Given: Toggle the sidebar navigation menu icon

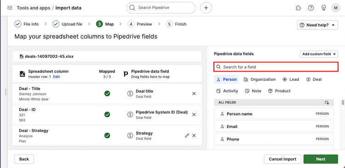Looking at the screenshot, I should (10, 8).
